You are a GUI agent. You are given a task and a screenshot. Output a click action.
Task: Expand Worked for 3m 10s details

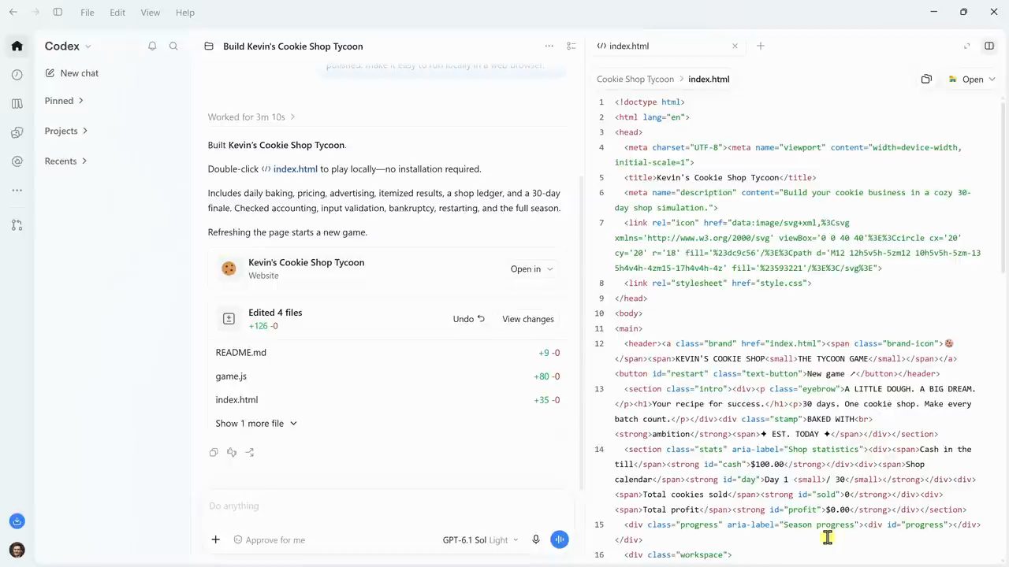tap(251, 117)
